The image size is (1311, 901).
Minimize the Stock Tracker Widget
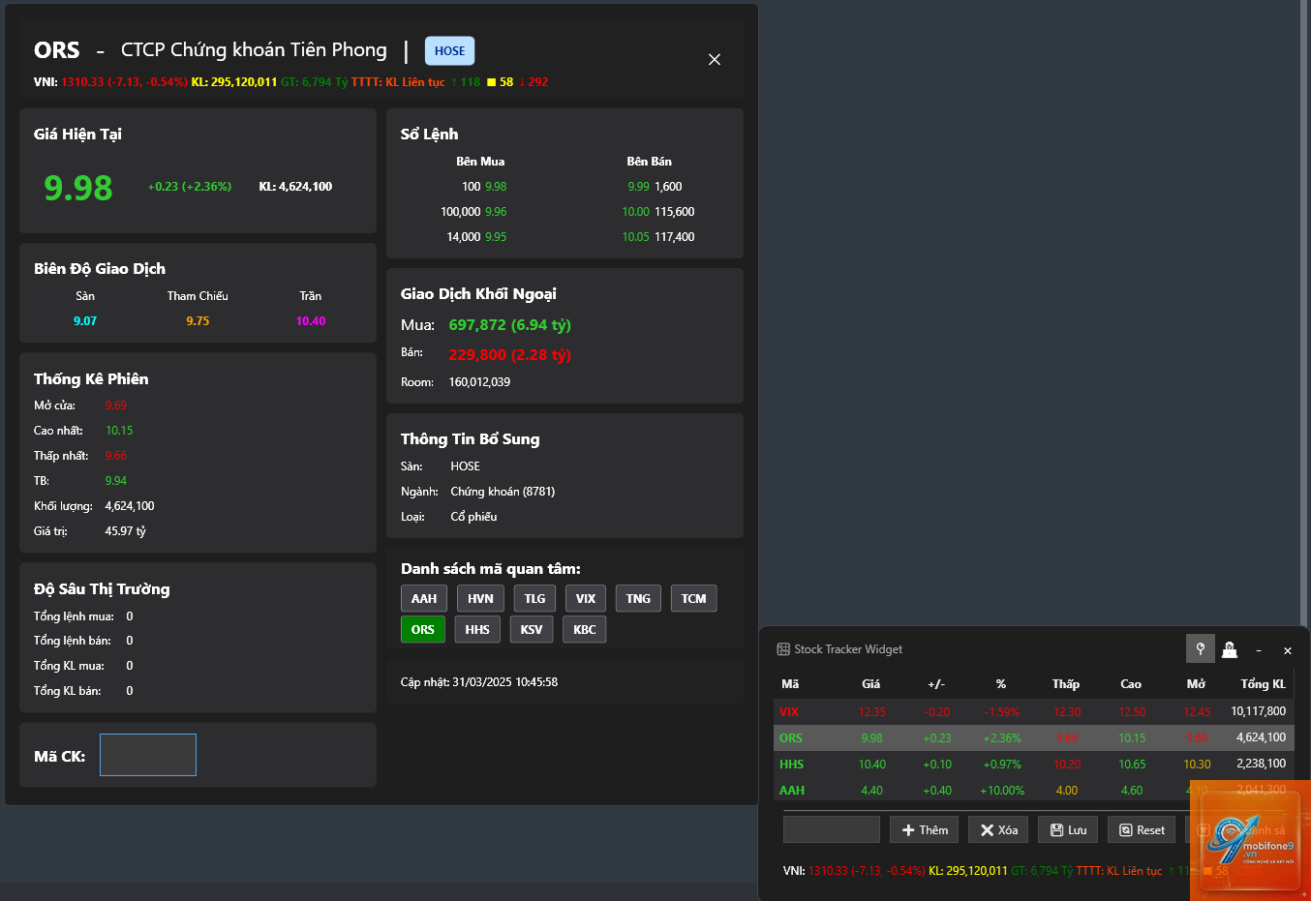(1259, 650)
